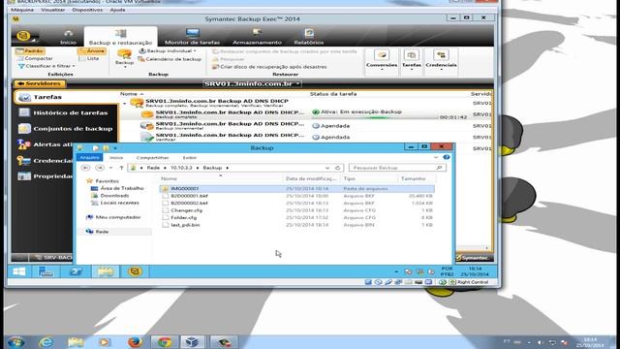
Task: Click the Explorer forward arrow
Action: (x=100, y=168)
